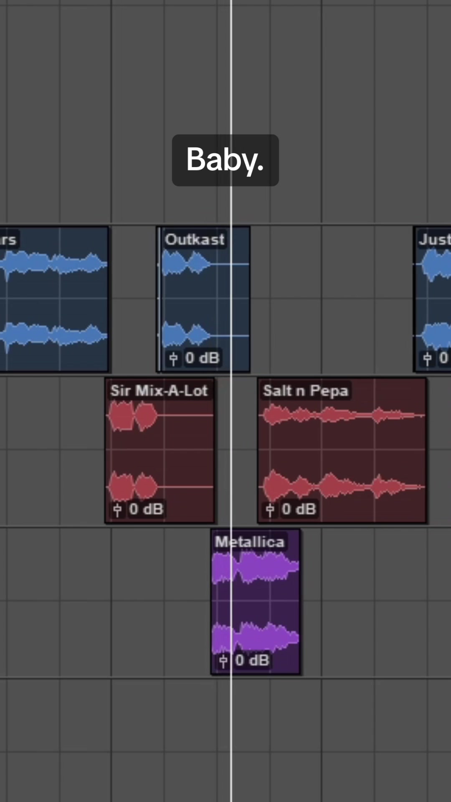The image size is (451, 802).
Task: Click the volume fader icon on Salt n Pepa clip
Action: coord(270,510)
